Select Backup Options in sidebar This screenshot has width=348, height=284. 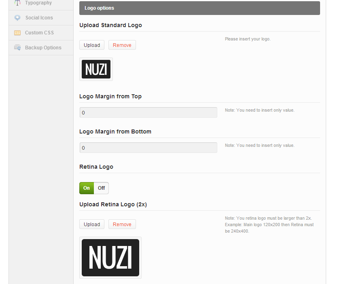click(x=43, y=48)
